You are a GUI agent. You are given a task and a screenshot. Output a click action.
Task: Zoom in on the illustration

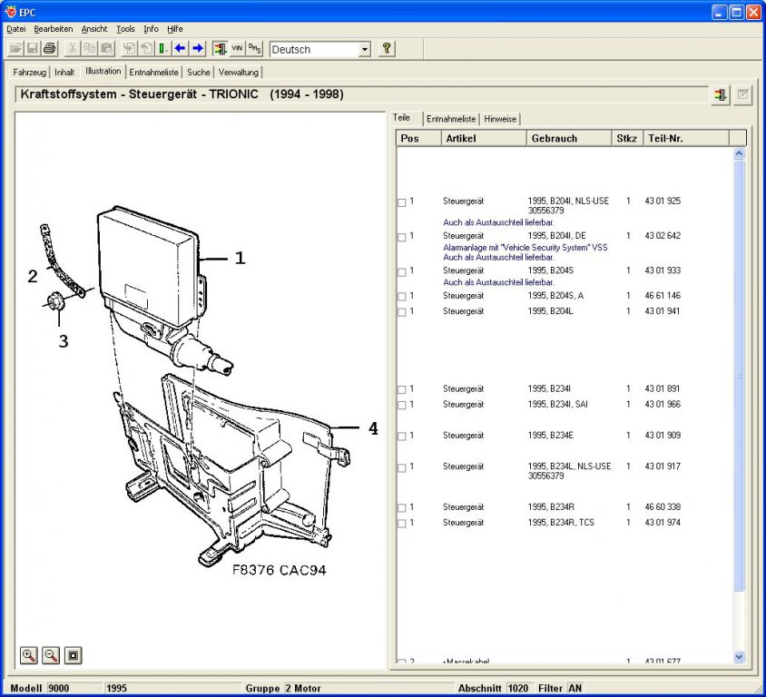29,655
